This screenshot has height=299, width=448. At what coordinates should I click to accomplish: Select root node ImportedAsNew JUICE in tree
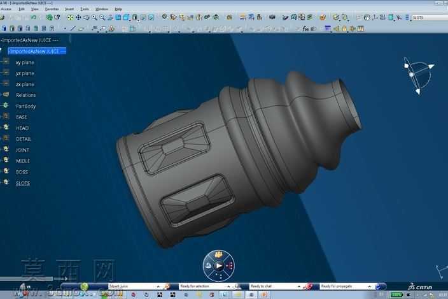[37, 51]
